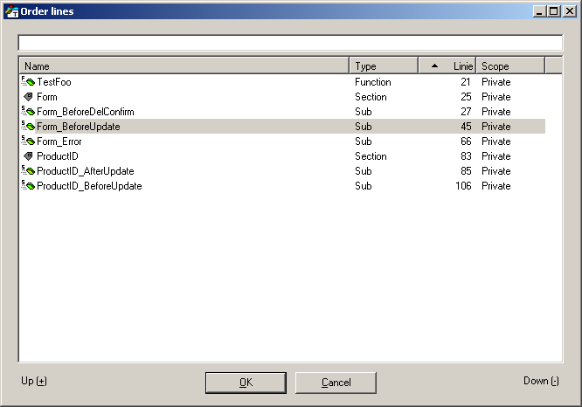Click the Order lines title bar icon

(12, 11)
